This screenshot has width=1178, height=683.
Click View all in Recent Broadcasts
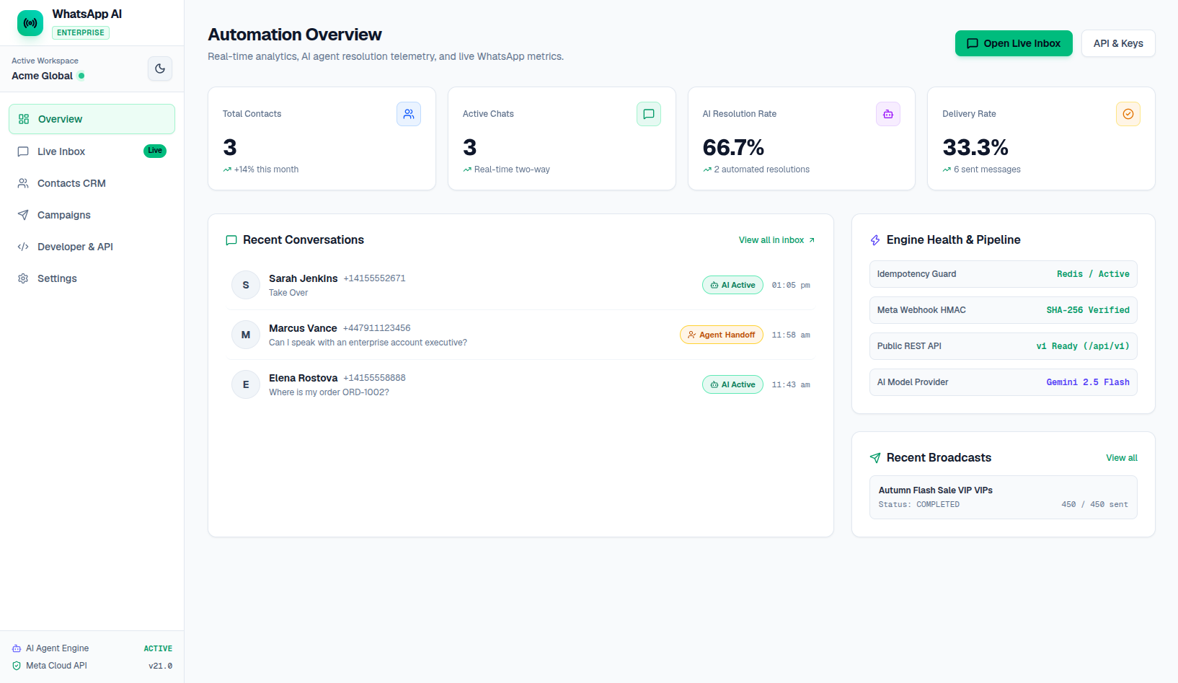pyautogui.click(x=1122, y=458)
